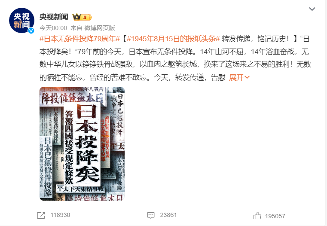Screen dimensions: 327x226
Task: Click the repost count 118930
Action: (x=60, y=215)
